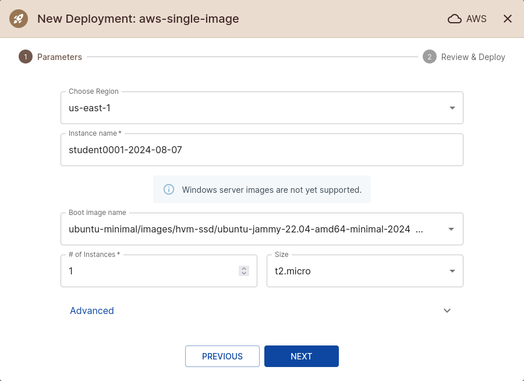The width and height of the screenshot is (524, 381).
Task: Open the Boot image name dropdown arrow
Action: pos(451,230)
